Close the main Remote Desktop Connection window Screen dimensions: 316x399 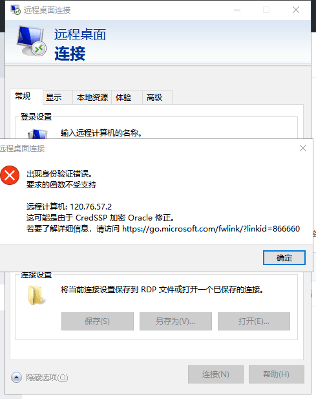(296, 10)
